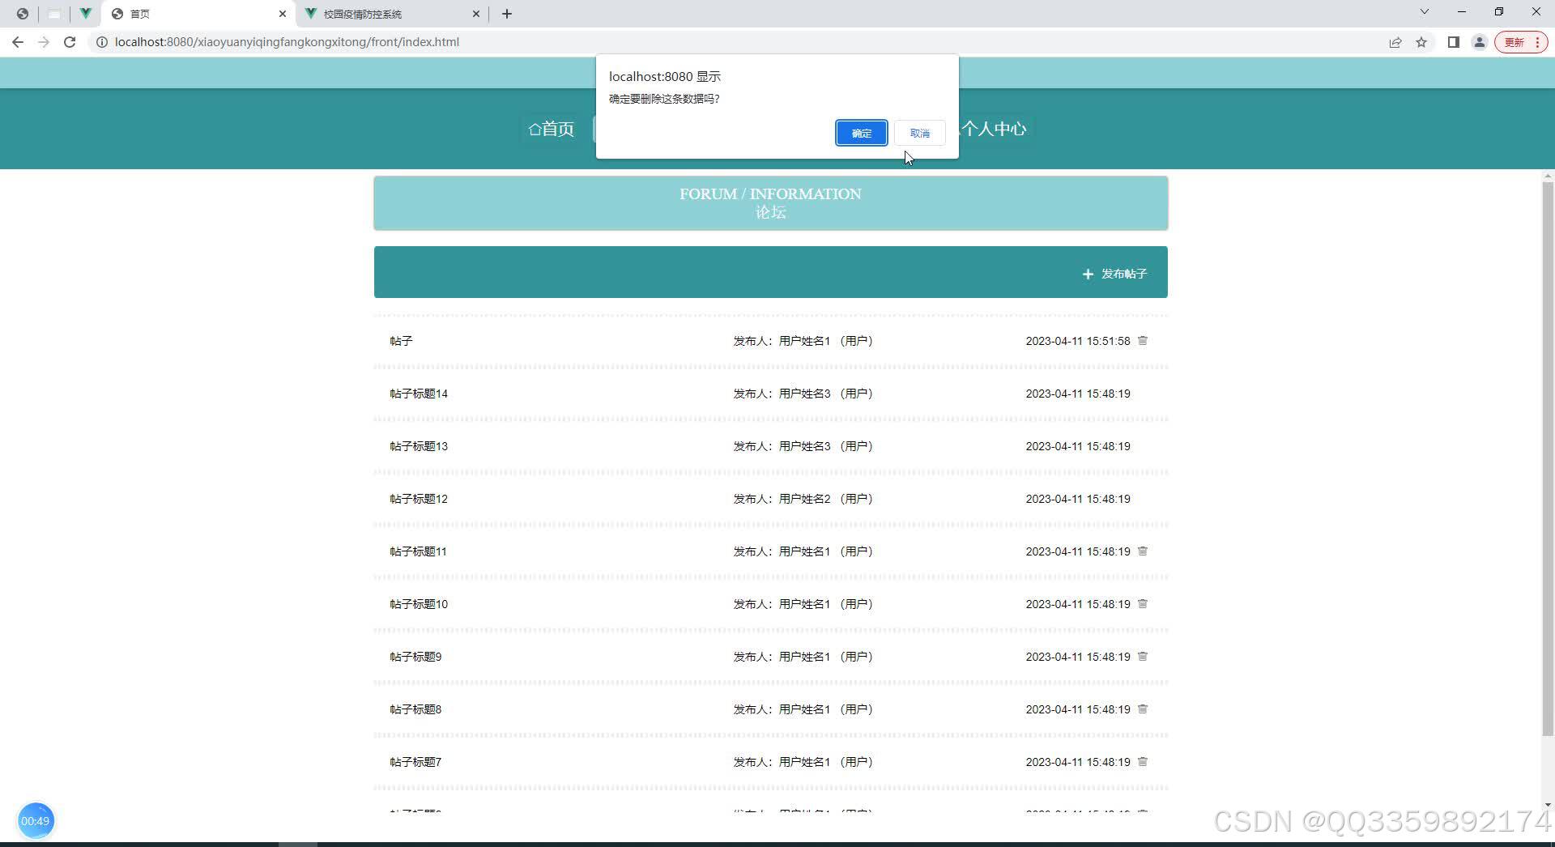Open post titled 帖子标题10
The width and height of the screenshot is (1555, 847).
tap(419, 604)
